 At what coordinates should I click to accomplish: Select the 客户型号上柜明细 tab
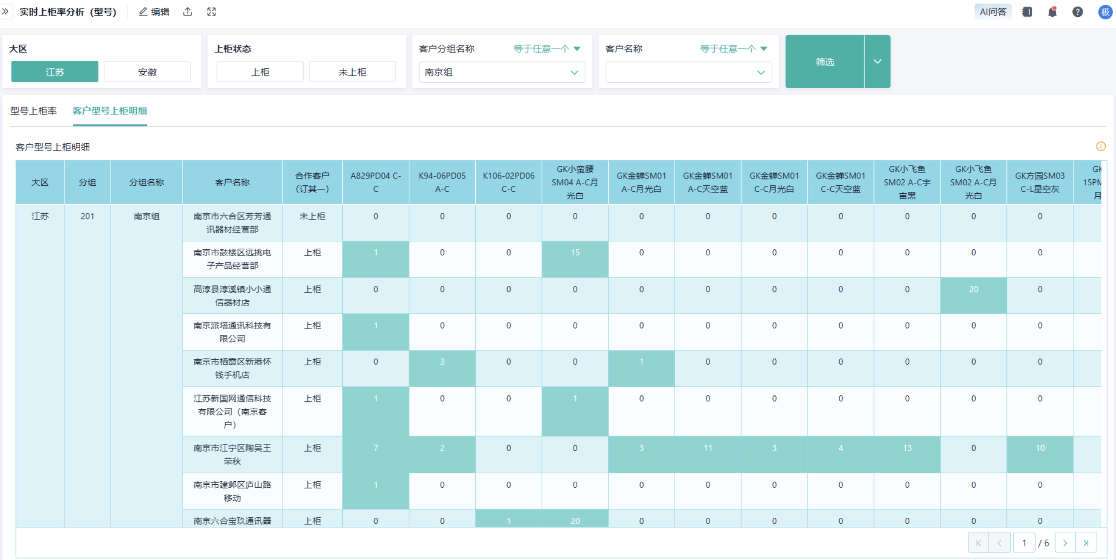(x=110, y=111)
